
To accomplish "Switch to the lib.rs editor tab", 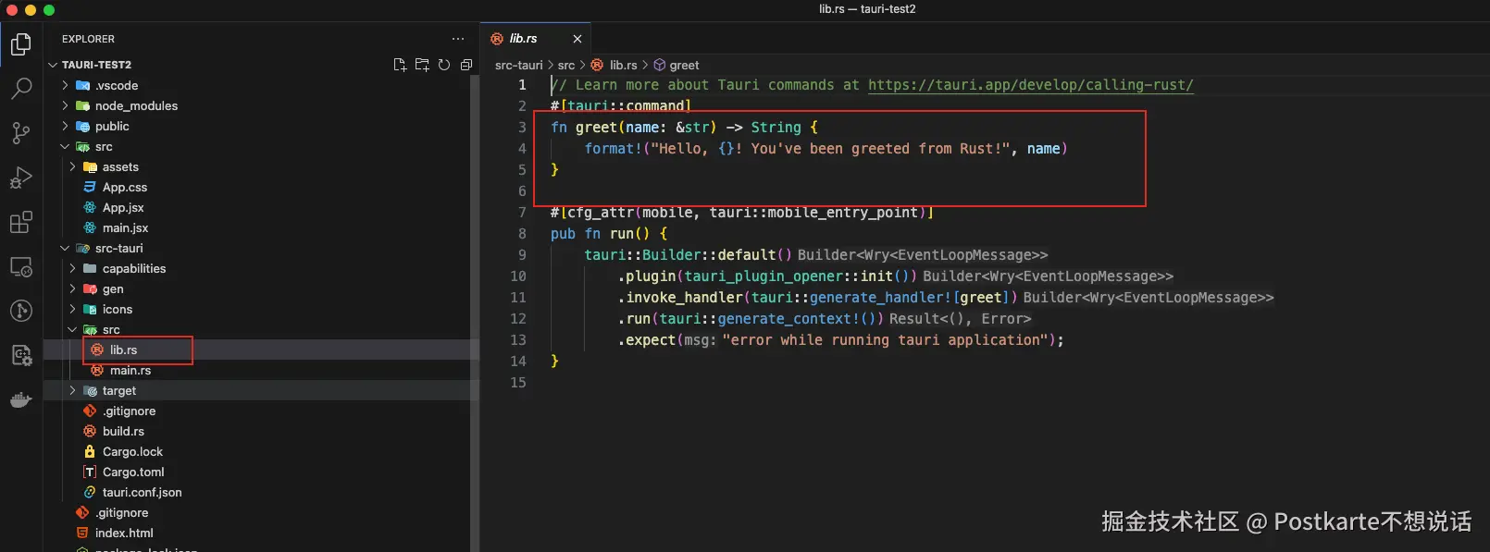I will click(x=523, y=39).
